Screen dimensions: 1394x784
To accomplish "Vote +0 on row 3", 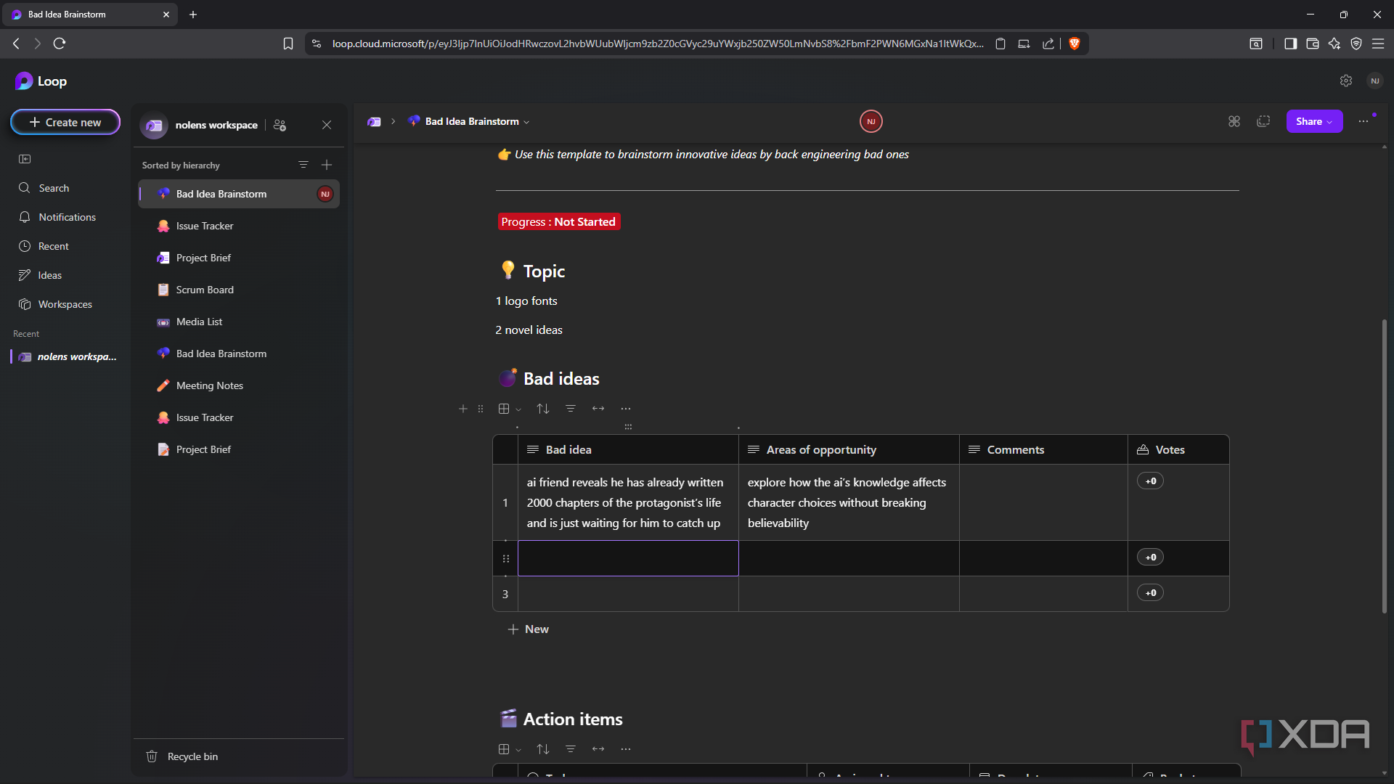I will 1151,593.
